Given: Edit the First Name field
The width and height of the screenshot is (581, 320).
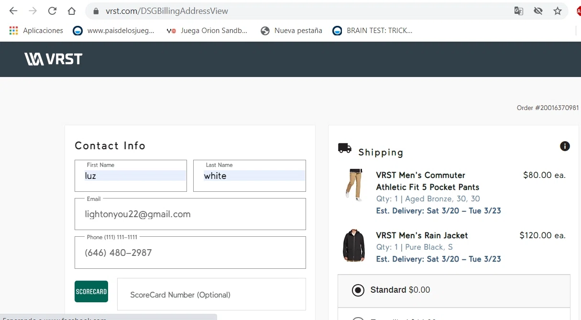Looking at the screenshot, I should click(131, 176).
